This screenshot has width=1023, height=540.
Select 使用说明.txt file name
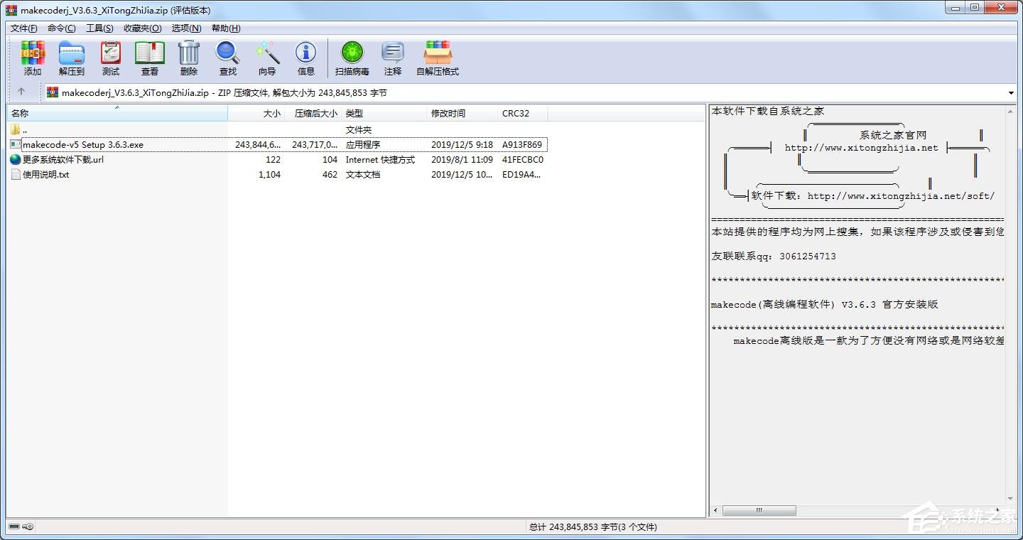(x=46, y=174)
